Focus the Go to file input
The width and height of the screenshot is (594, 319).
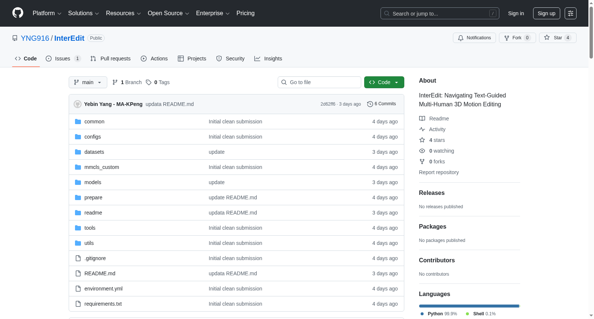(319, 82)
